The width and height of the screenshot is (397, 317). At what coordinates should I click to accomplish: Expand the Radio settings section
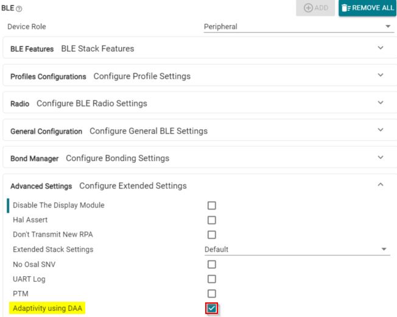pyautogui.click(x=381, y=103)
